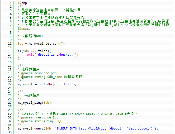Select line number 11 in the gutter

pos(10,44)
